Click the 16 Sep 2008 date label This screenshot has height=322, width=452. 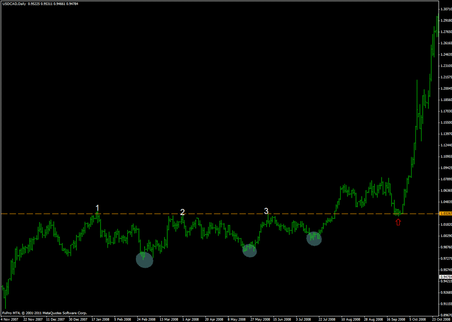pos(397,319)
